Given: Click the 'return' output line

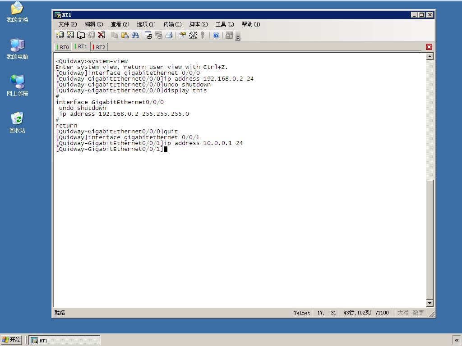Looking at the screenshot, I should [x=66, y=126].
